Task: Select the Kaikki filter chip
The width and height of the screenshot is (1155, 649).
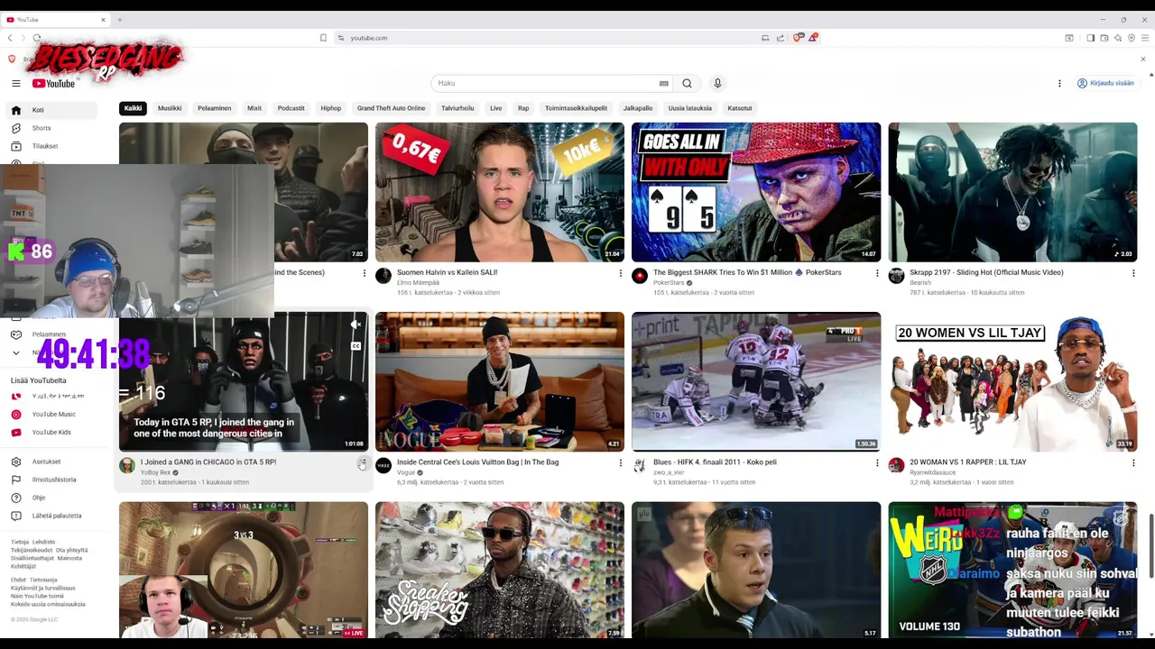Action: [x=133, y=108]
